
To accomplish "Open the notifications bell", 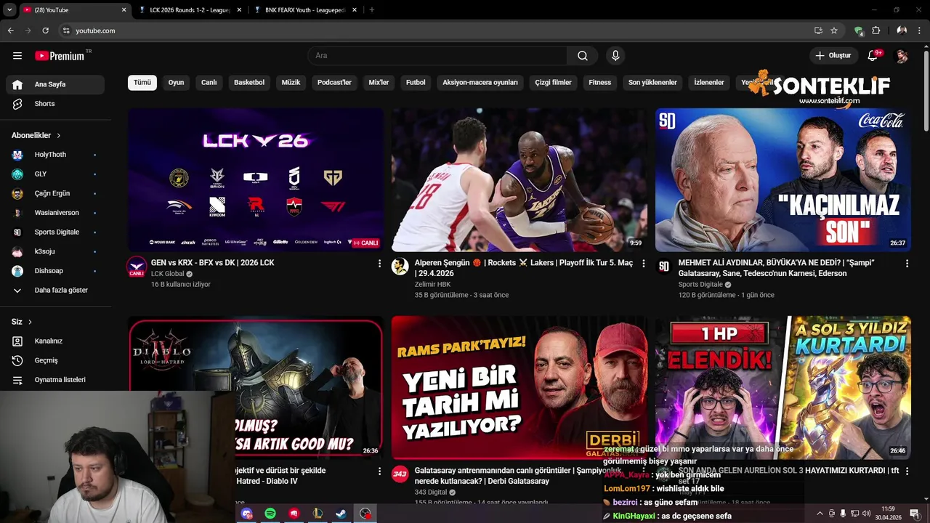I will point(873,56).
